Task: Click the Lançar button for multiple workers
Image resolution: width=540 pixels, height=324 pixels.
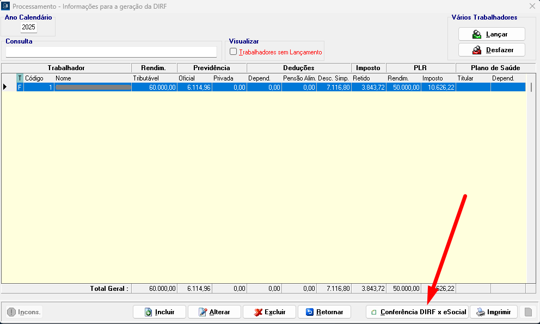Action: [x=491, y=34]
